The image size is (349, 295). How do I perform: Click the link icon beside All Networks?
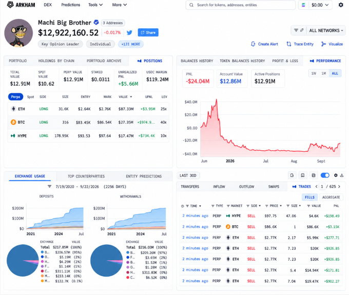[x=302, y=30]
